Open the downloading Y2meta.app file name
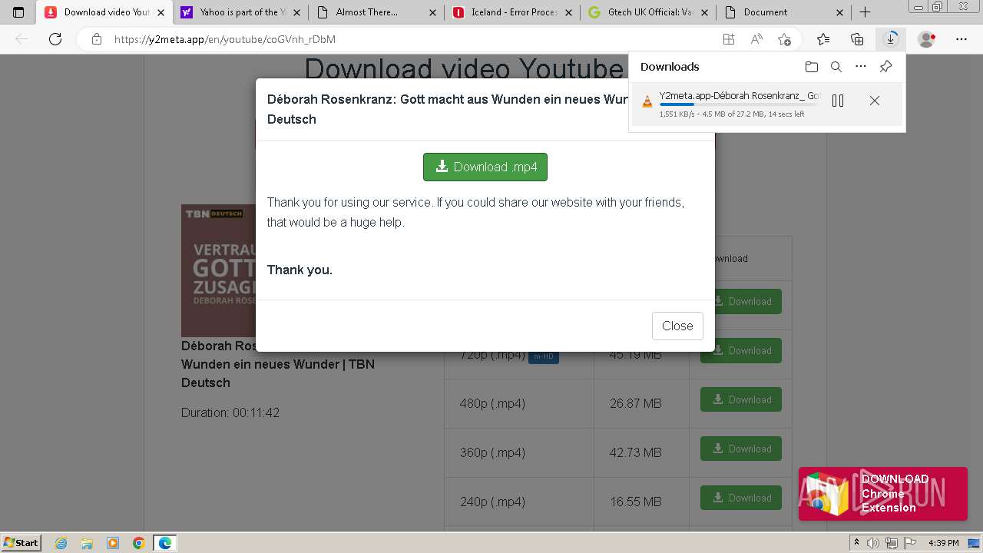Viewport: 983px width, 553px height. [x=740, y=96]
